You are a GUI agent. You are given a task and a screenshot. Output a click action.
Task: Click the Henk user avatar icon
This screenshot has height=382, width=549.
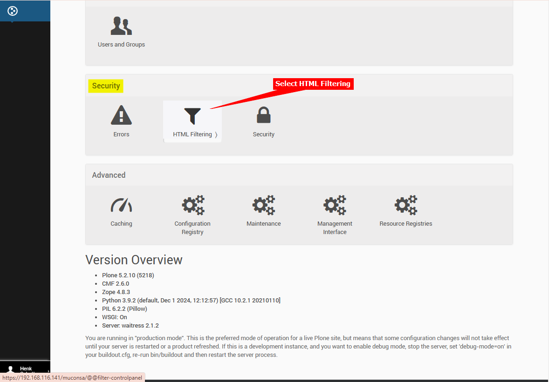11,369
